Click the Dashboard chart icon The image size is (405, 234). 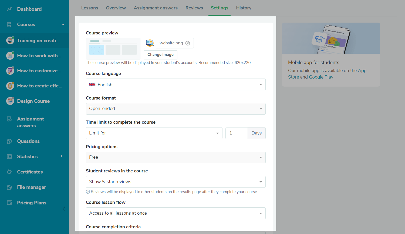click(x=9, y=9)
